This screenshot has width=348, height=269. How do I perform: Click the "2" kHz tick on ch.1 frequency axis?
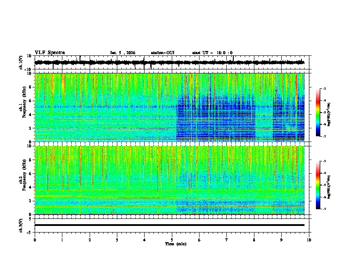[30, 128]
